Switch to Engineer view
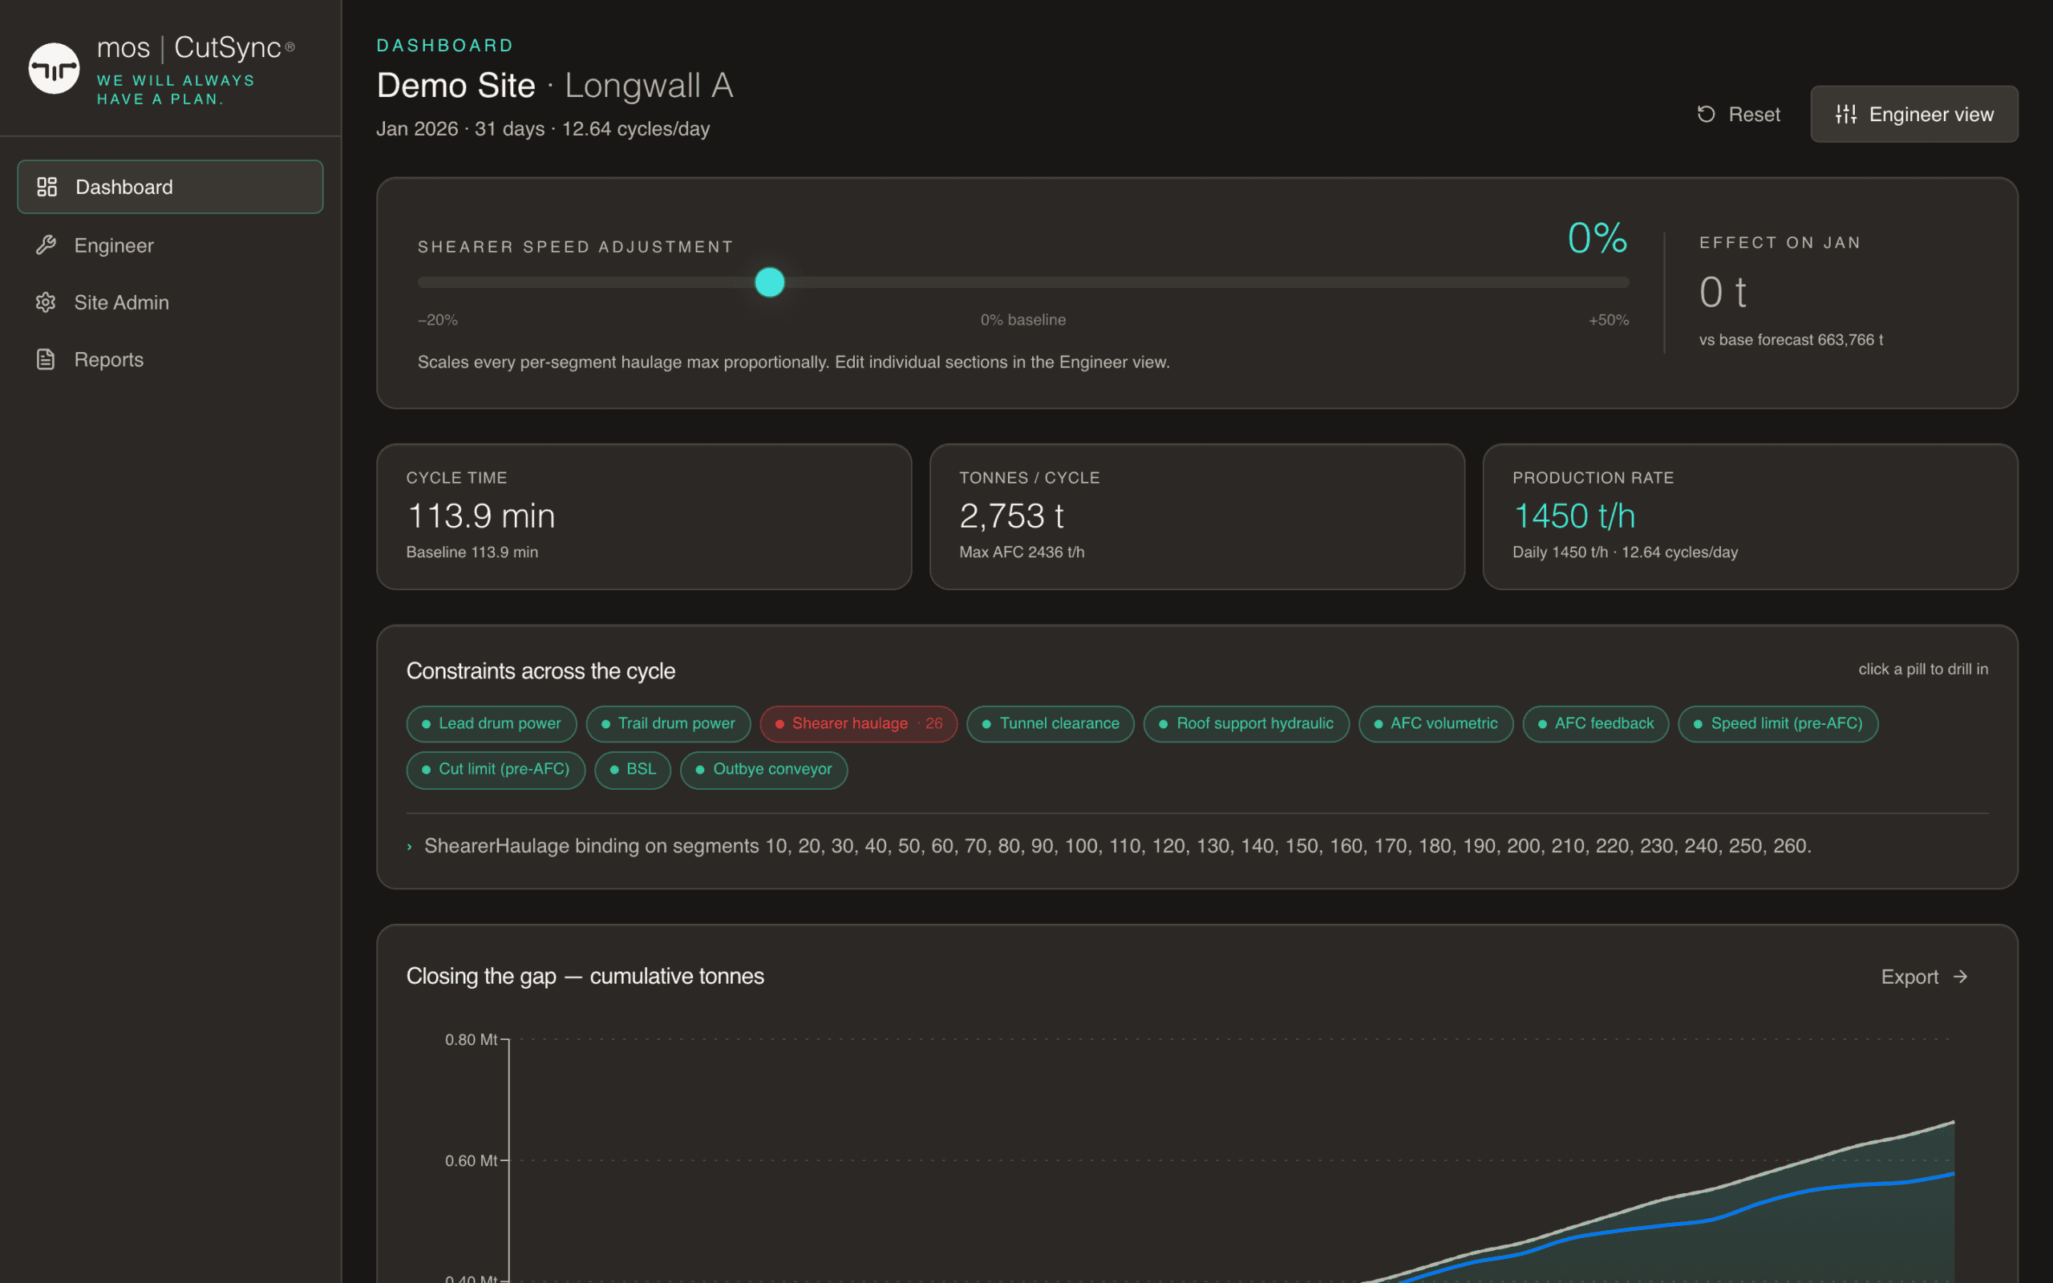This screenshot has height=1283, width=2053. 1914,114
